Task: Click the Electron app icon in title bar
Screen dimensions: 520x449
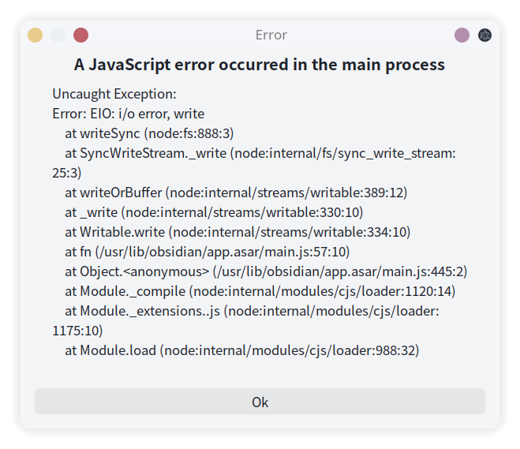Action: click(x=484, y=35)
